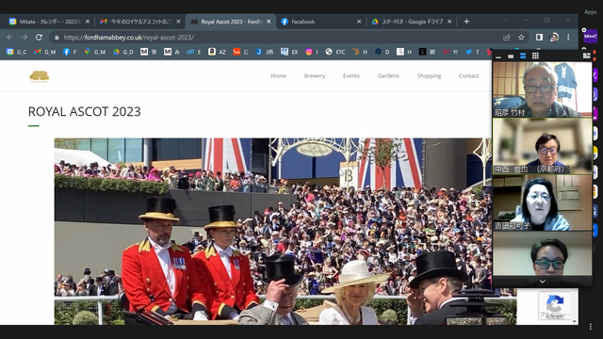The height and width of the screenshot is (339, 603).
Task: Open the HubSpot H bookmark
Action: tap(360, 52)
